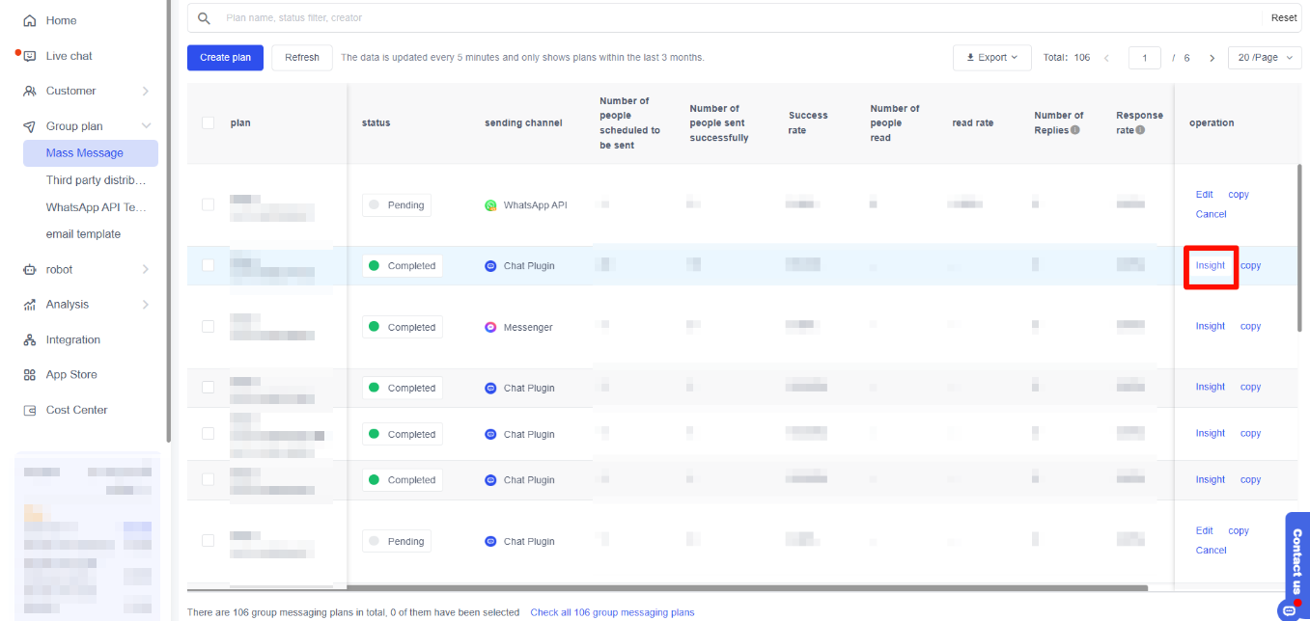Click the Create plan button
This screenshot has height=621, width=1310.
click(225, 58)
